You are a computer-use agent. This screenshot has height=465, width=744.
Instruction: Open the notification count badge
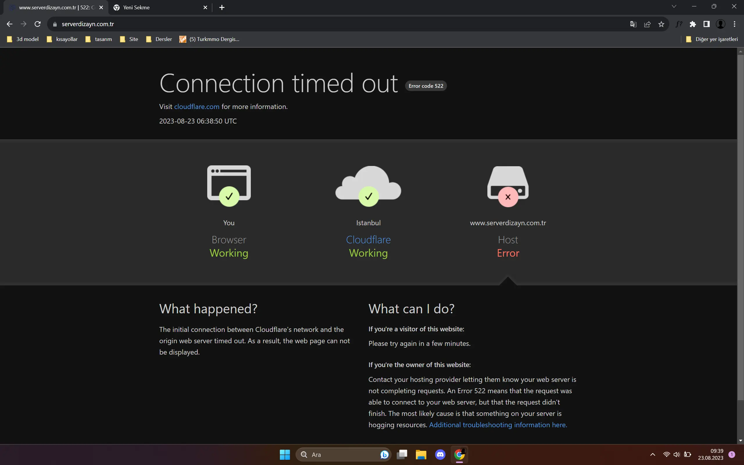[732, 455]
